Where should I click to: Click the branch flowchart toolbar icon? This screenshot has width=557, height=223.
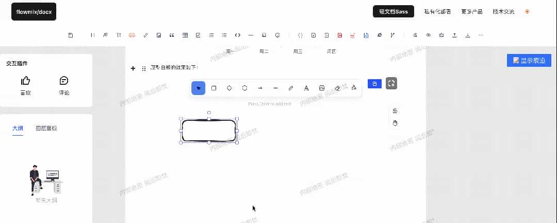coord(392,35)
